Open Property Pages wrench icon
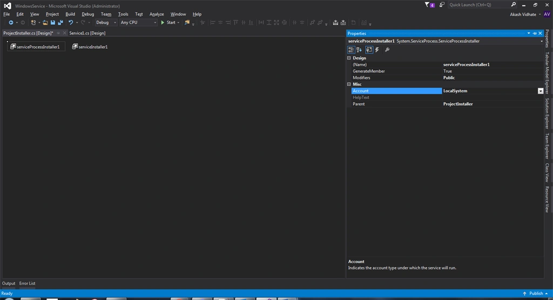The width and height of the screenshot is (553, 300). (387, 50)
